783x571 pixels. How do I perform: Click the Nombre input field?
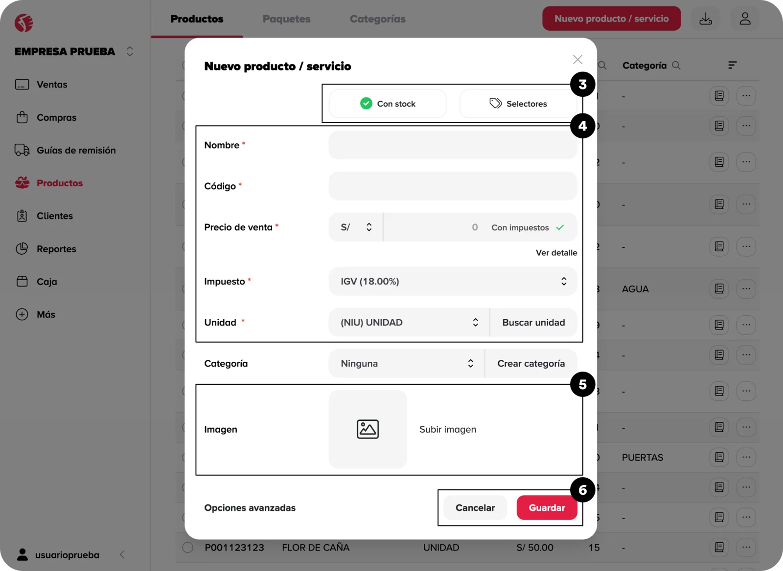453,145
